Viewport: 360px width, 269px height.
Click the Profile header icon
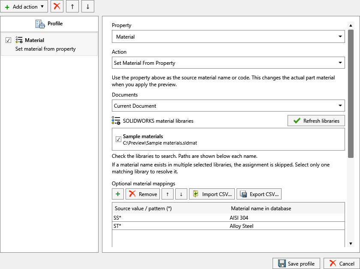pos(40,24)
